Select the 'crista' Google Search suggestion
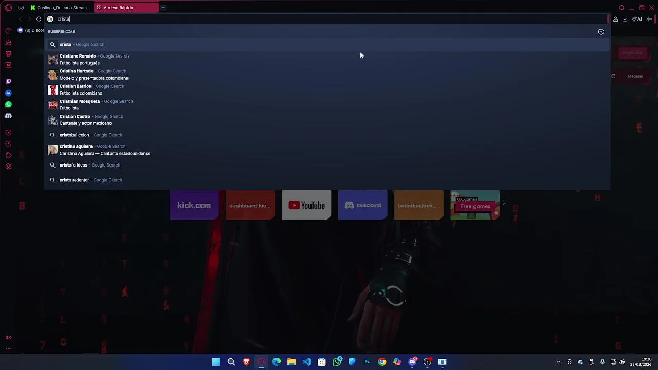The width and height of the screenshot is (658, 370). pyautogui.click(x=327, y=44)
